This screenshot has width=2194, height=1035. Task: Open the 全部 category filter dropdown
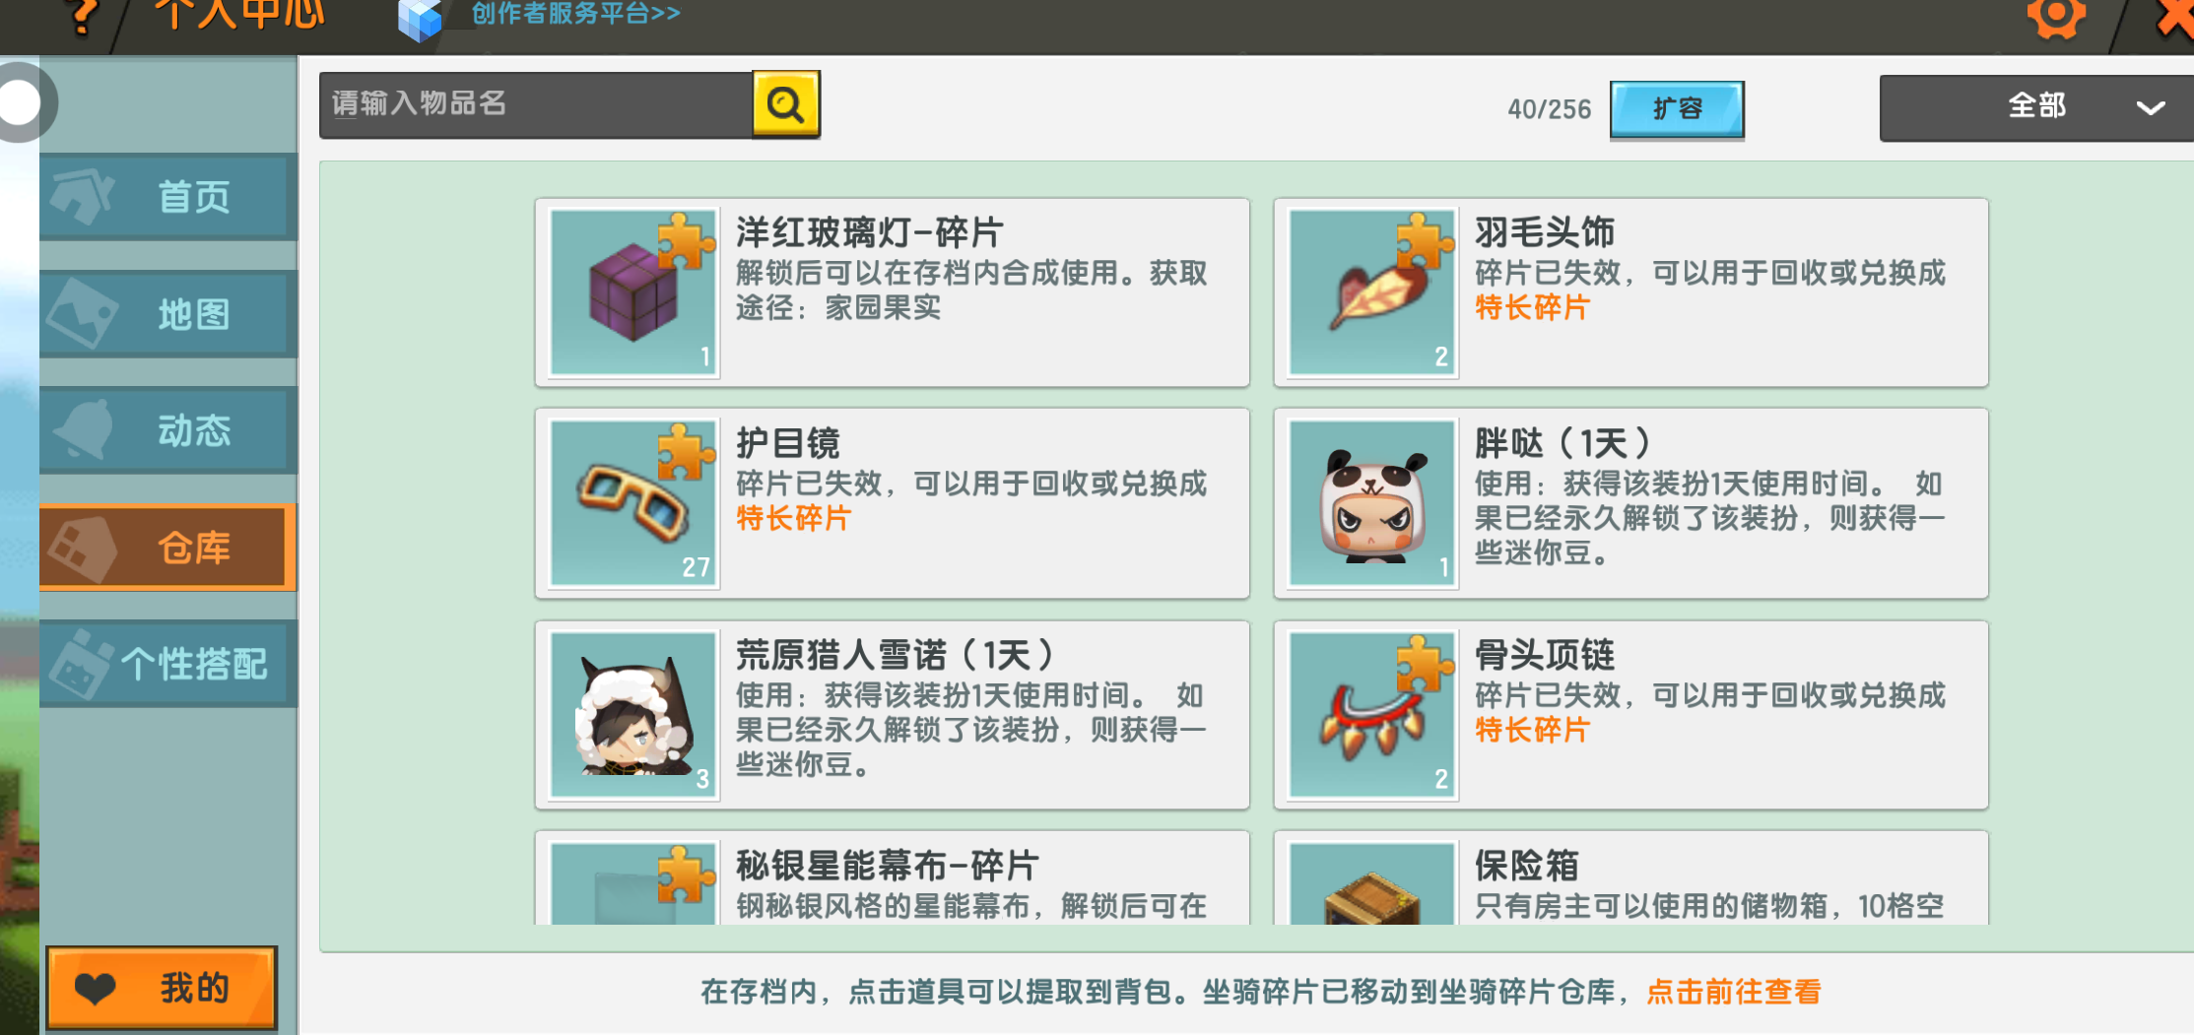(x=2036, y=107)
